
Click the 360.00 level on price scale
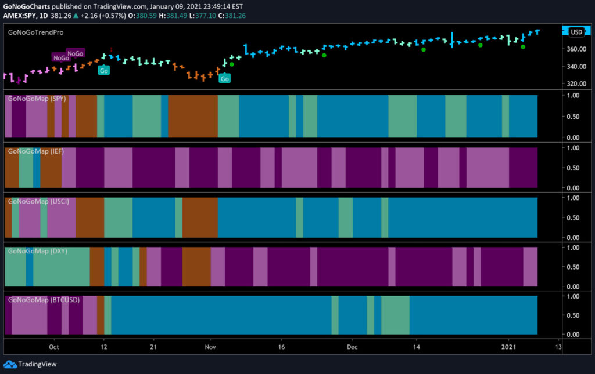(x=576, y=49)
